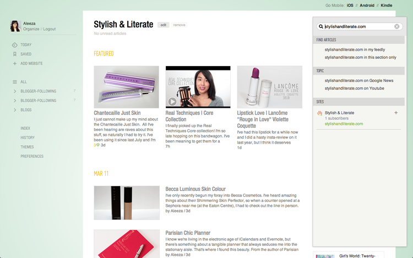This screenshot has width=413, height=258.
Task: Add the Stylish & Literate site with the plus icon
Action: [396, 113]
